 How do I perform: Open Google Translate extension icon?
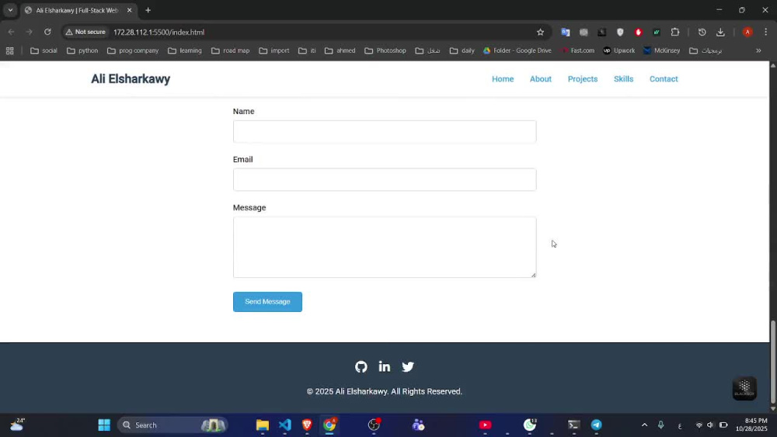[x=566, y=32]
